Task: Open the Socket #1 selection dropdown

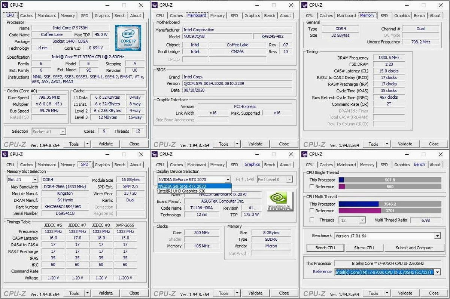Action: point(49,132)
